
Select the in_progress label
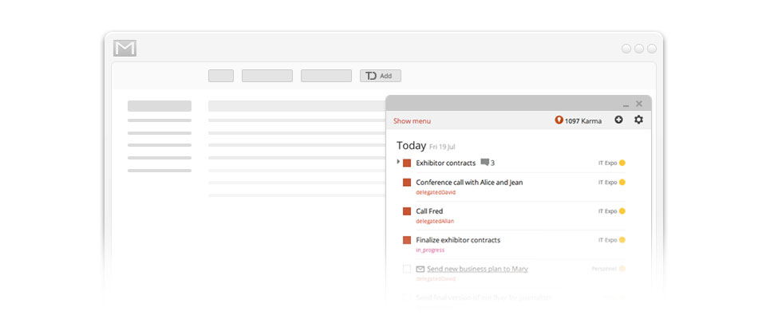(x=429, y=250)
